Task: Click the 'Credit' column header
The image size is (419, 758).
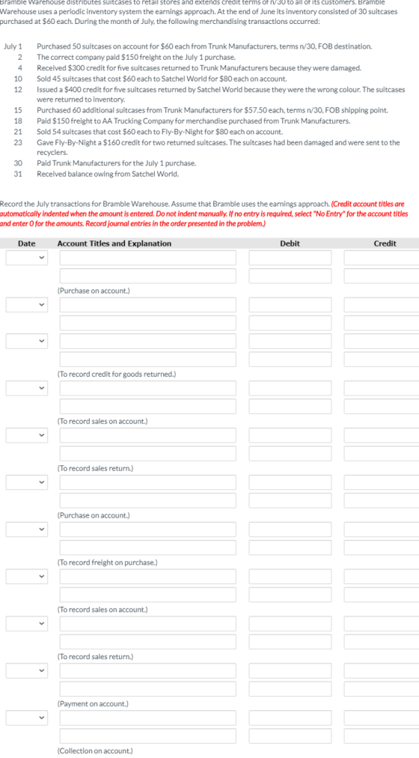Action: (x=385, y=243)
